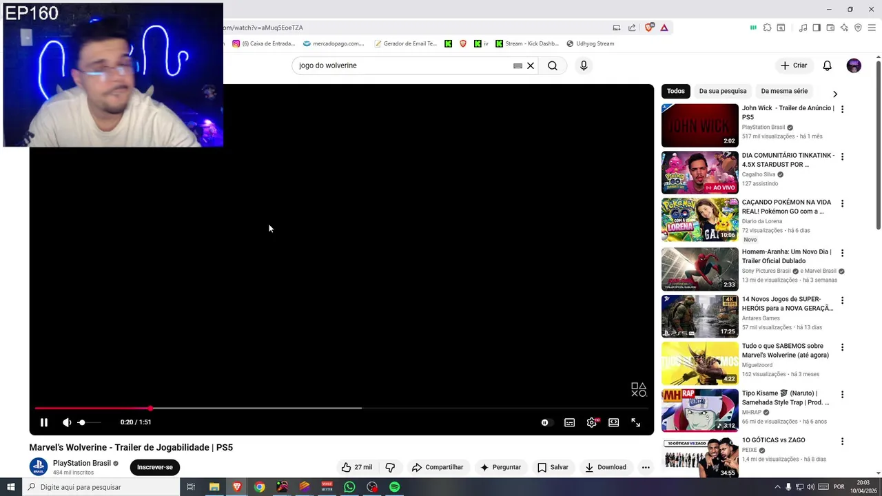Toggle subtitles/closed captions button
Viewport: 882px width, 496px height.
pos(569,422)
